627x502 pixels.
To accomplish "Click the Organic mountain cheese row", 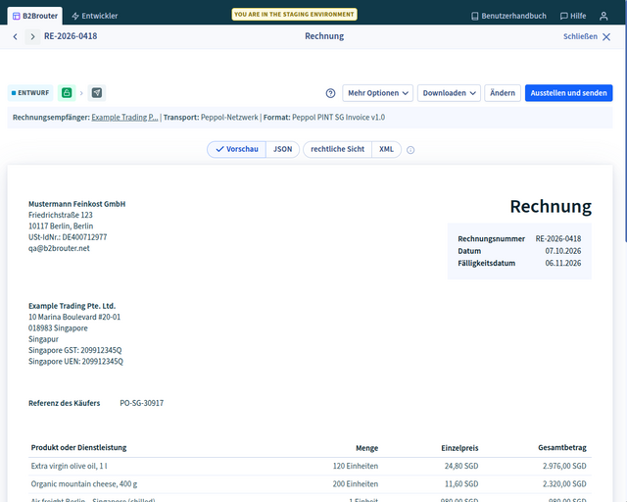I will (310, 484).
